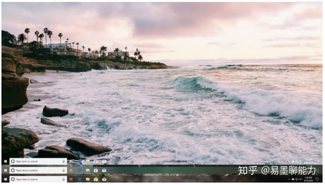Open File Explorer from the semi-transparent middle taskbar

point(87,170)
